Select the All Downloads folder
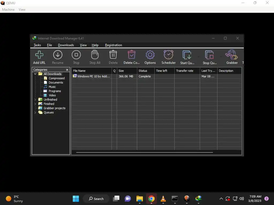 pos(52,74)
